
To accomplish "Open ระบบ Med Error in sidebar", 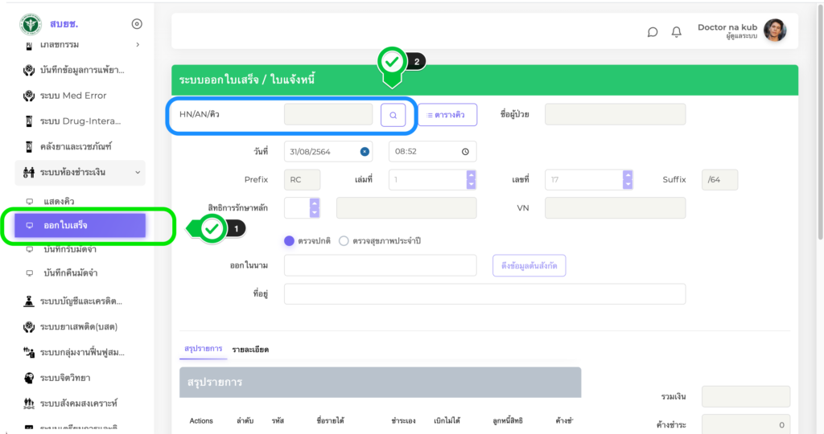I will tap(72, 96).
